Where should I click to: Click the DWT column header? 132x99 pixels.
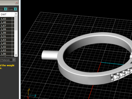[6, 15]
